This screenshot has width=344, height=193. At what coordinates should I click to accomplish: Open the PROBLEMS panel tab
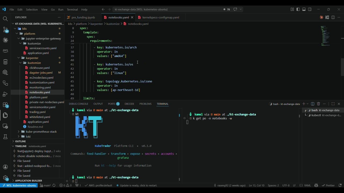(145, 104)
